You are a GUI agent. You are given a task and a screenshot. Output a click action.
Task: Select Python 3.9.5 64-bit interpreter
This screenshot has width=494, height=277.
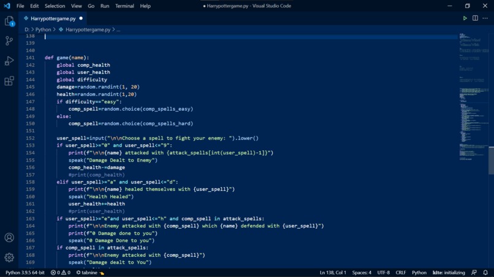[25, 273]
